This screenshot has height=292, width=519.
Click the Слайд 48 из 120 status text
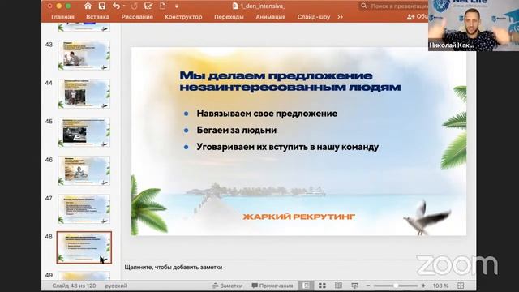coord(74,286)
